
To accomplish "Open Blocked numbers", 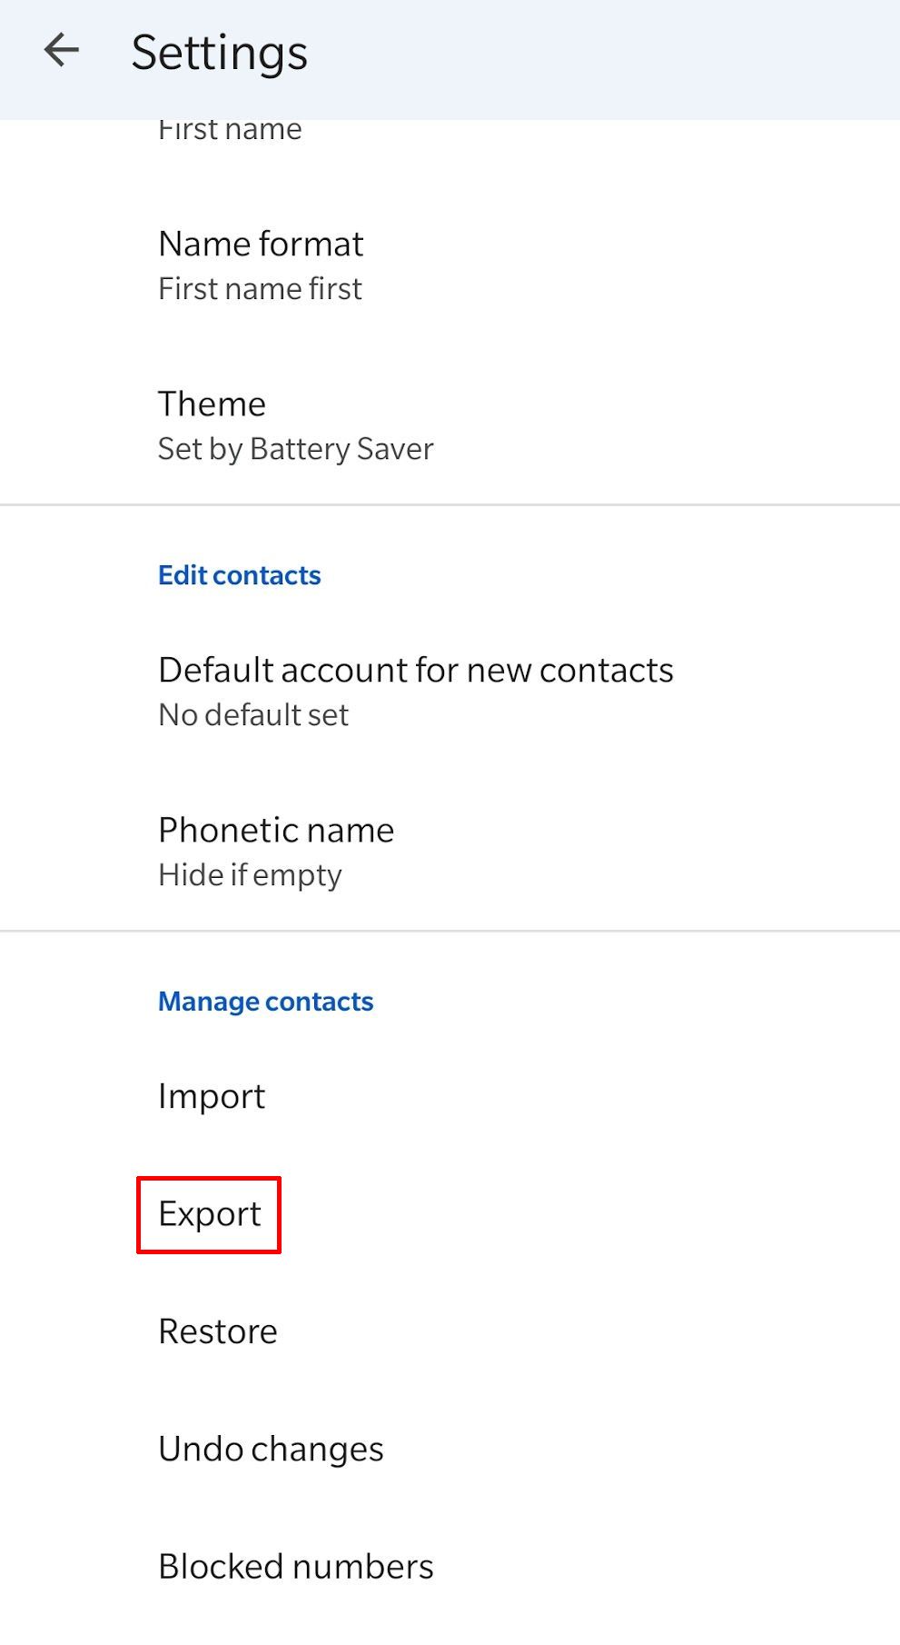I will [x=295, y=1566].
